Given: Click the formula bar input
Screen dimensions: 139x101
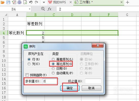Looking at the screenshot, I should point(98,9).
